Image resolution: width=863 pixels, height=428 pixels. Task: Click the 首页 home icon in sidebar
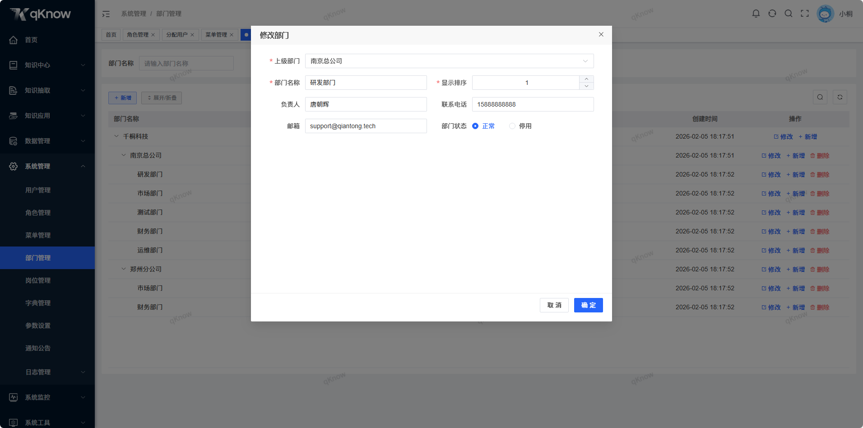(14, 40)
